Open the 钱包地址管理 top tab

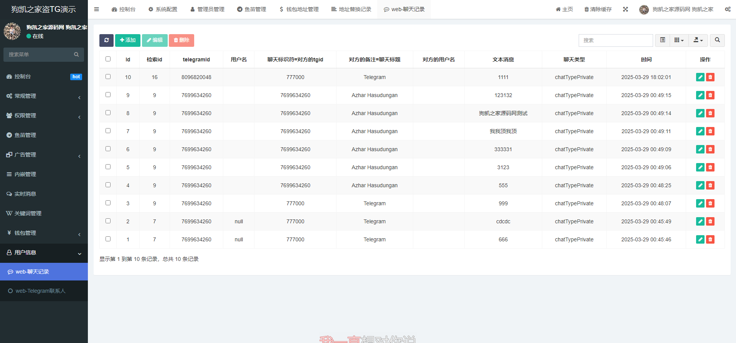point(299,9)
